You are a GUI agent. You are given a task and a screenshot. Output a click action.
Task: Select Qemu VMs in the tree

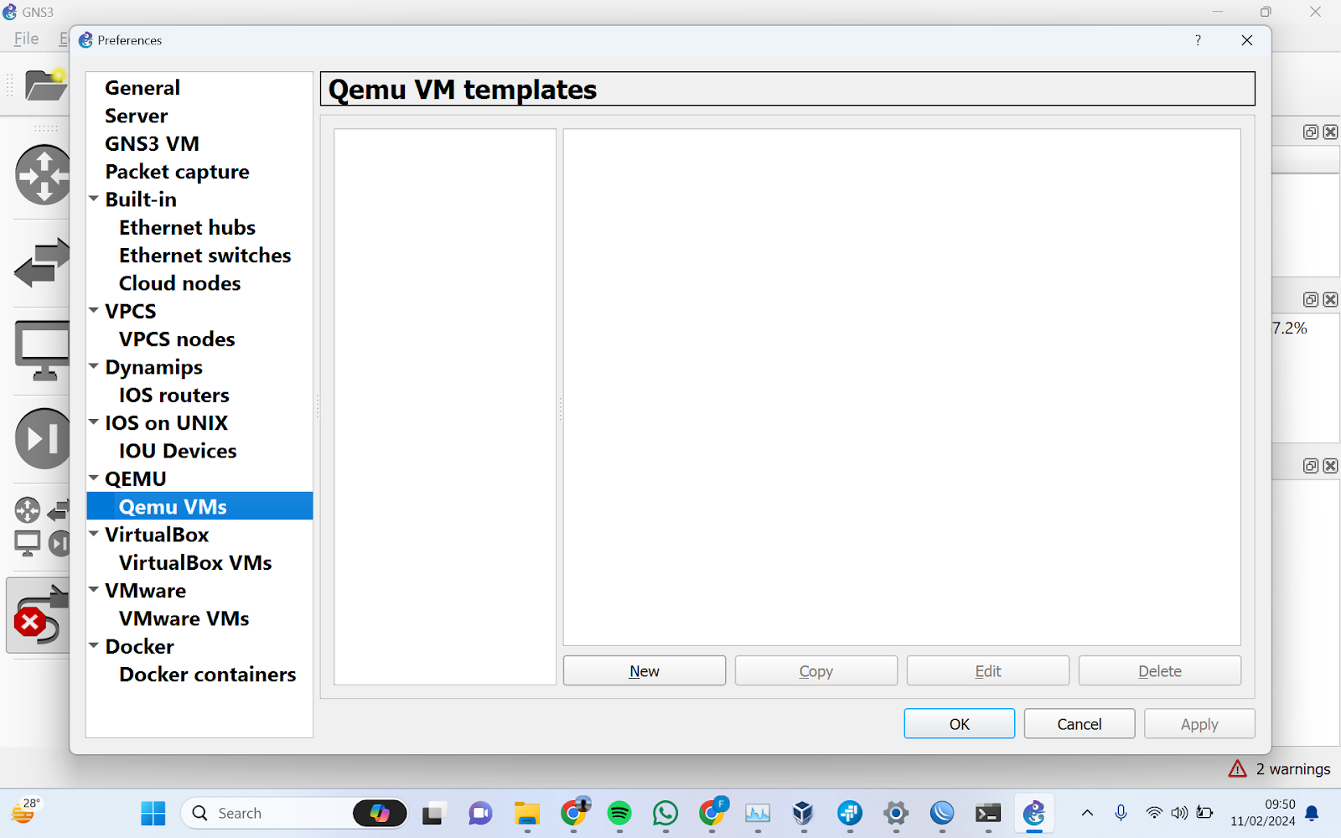(199, 506)
